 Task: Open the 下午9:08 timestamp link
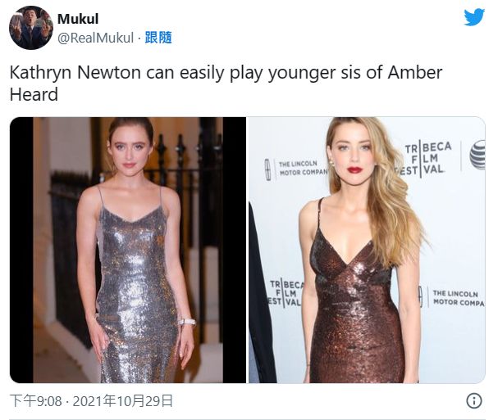(x=35, y=401)
